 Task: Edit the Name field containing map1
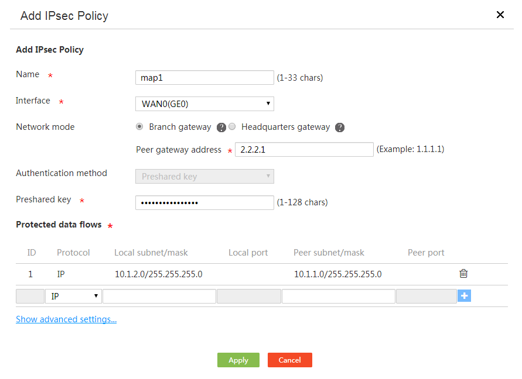tap(204, 77)
